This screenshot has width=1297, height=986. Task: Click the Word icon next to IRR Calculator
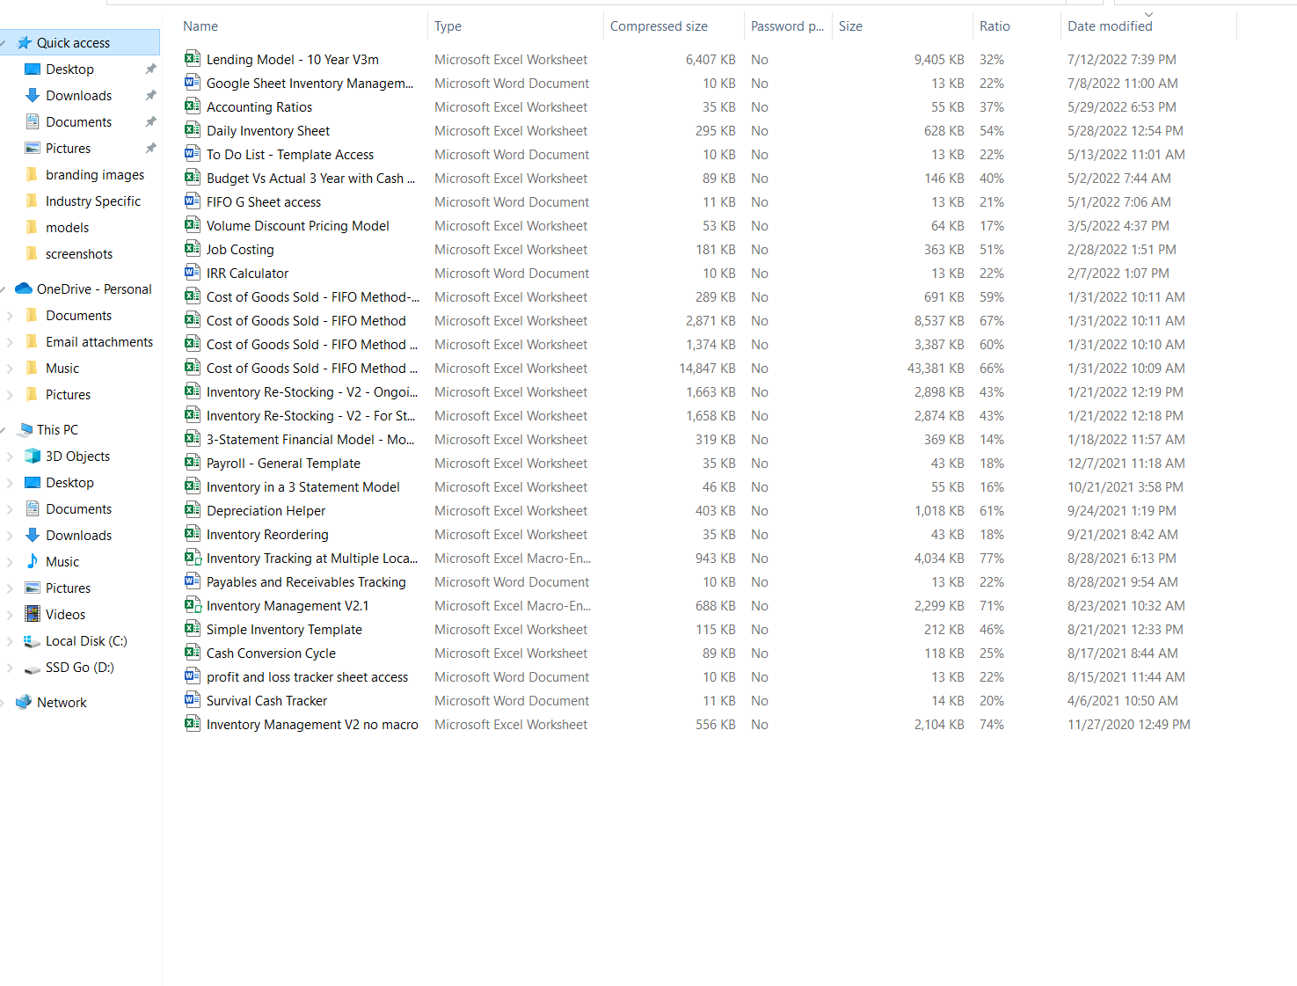pos(192,273)
